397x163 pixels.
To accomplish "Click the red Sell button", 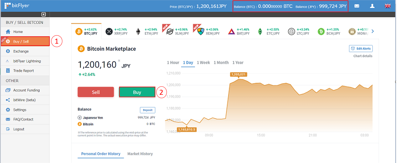I will (96, 92).
